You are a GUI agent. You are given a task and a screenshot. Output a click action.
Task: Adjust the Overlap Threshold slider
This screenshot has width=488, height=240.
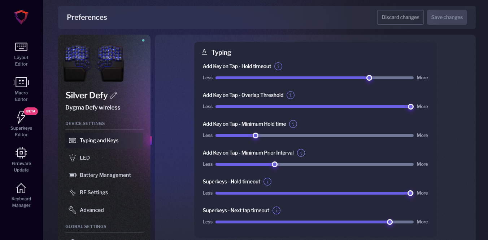coord(410,107)
